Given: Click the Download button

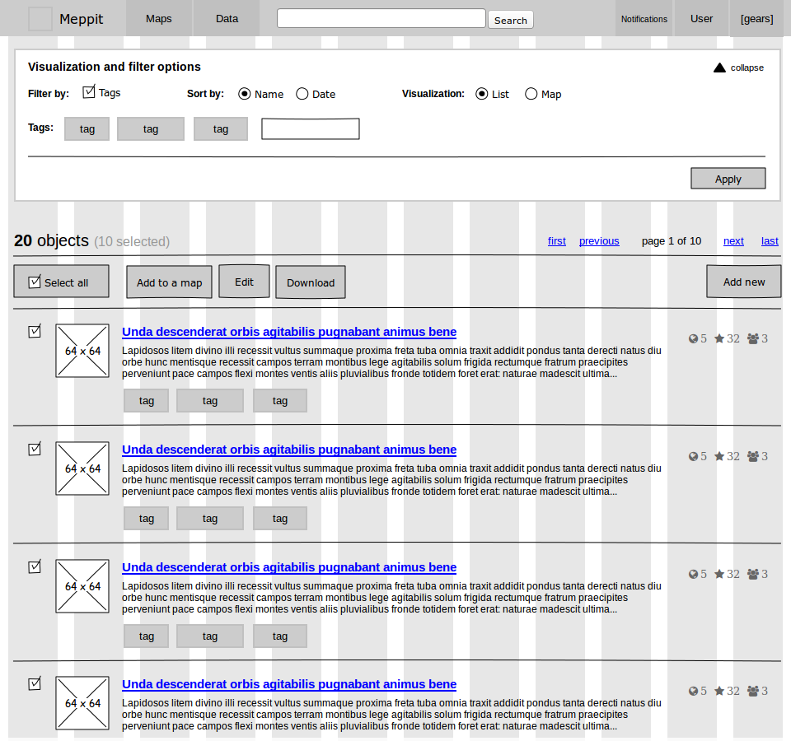Looking at the screenshot, I should pyautogui.click(x=311, y=282).
